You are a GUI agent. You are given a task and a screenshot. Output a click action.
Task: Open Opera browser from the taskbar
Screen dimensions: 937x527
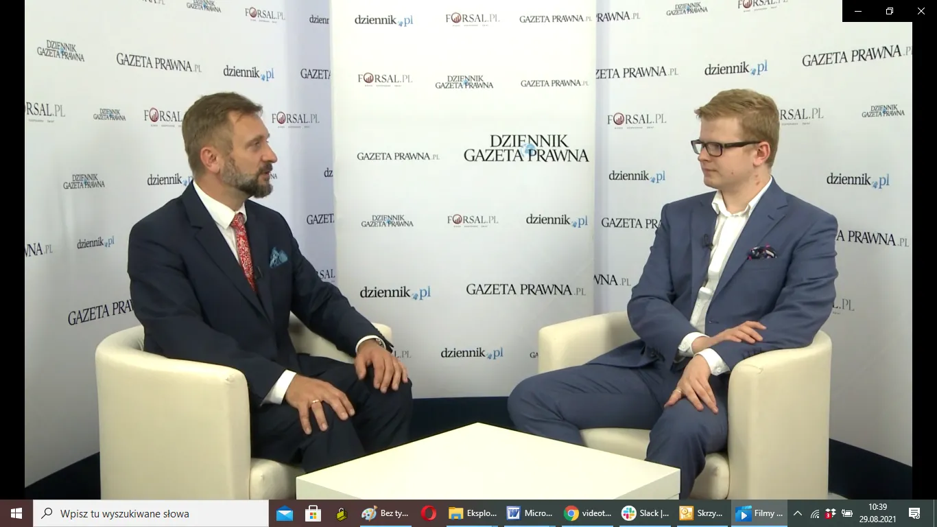pyautogui.click(x=429, y=513)
